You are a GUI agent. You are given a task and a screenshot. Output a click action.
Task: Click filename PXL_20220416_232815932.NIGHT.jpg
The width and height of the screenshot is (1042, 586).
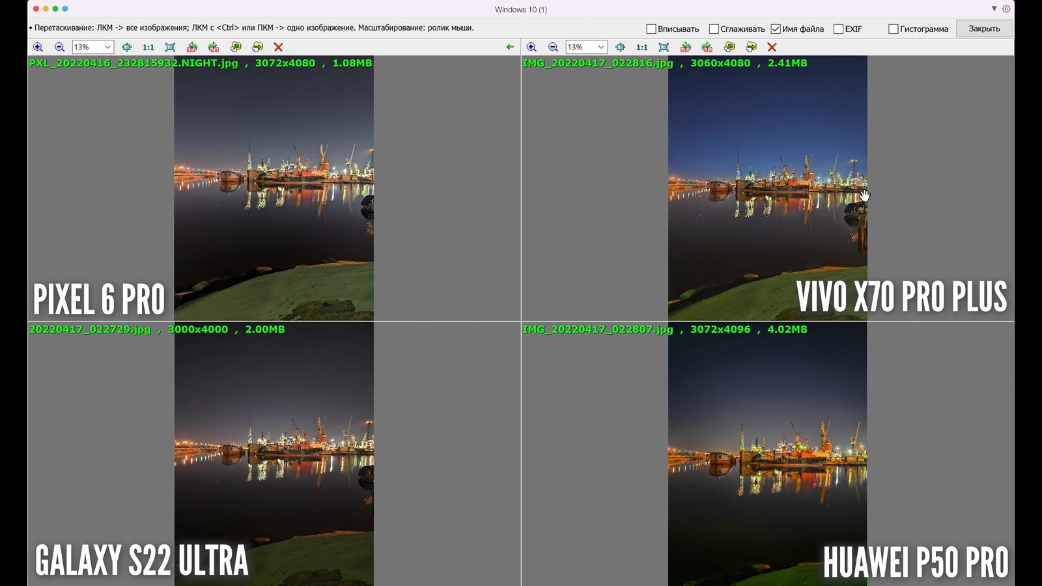pyautogui.click(x=134, y=63)
